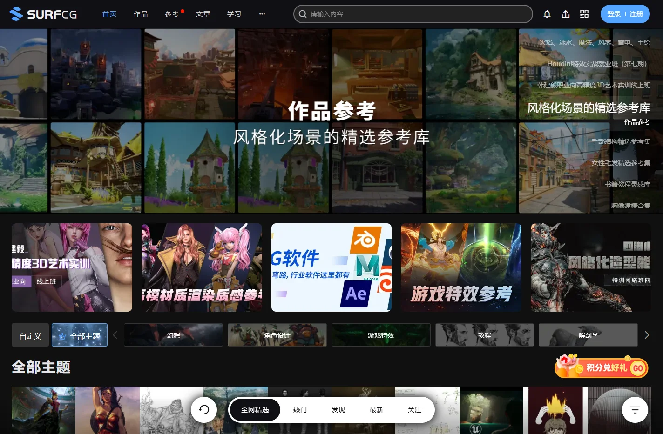
Task: Open 韩建毅职业向高精度3D艺术实训 link
Action: [594, 85]
